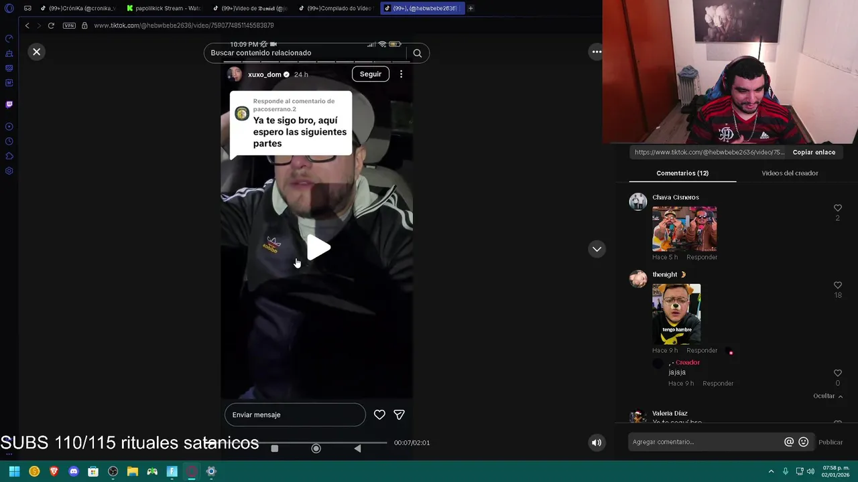Image resolution: width=858 pixels, height=482 pixels.
Task: Reload the page
Action: tap(51, 25)
